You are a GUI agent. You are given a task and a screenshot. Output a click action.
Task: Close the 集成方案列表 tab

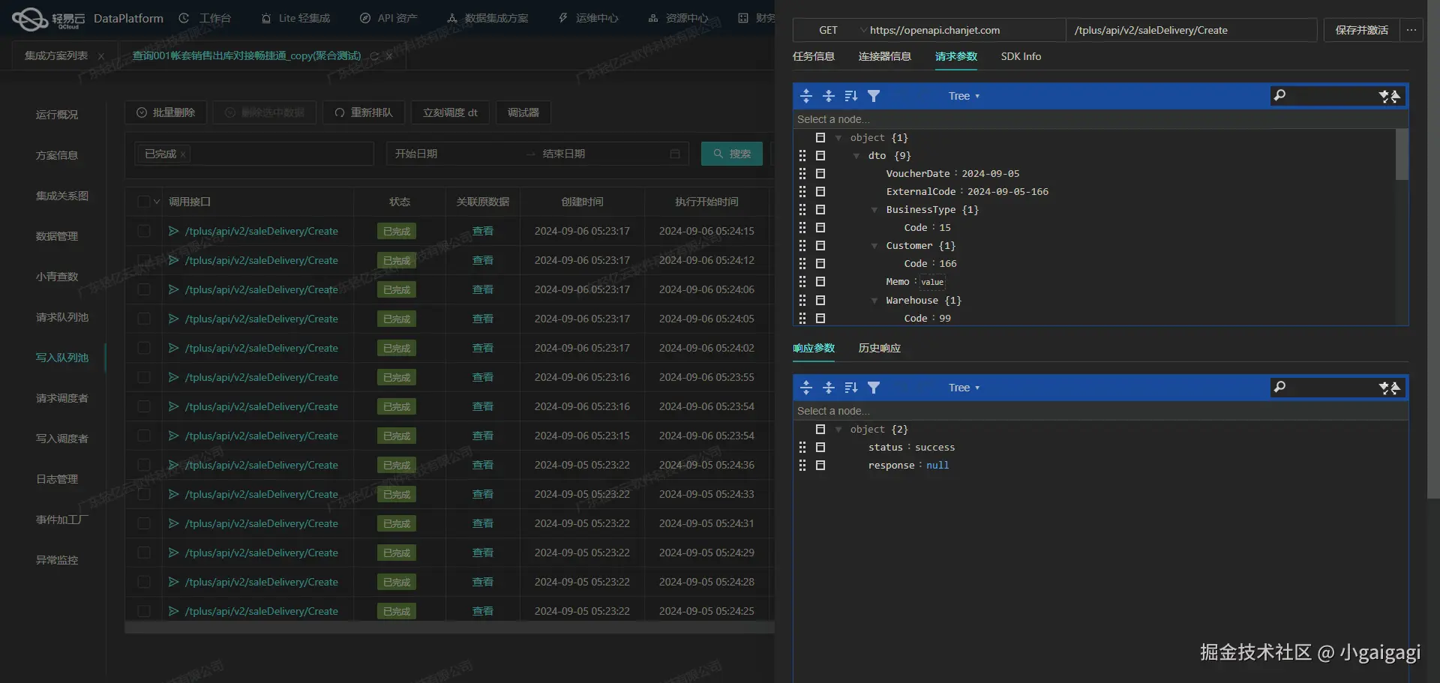[101, 56]
